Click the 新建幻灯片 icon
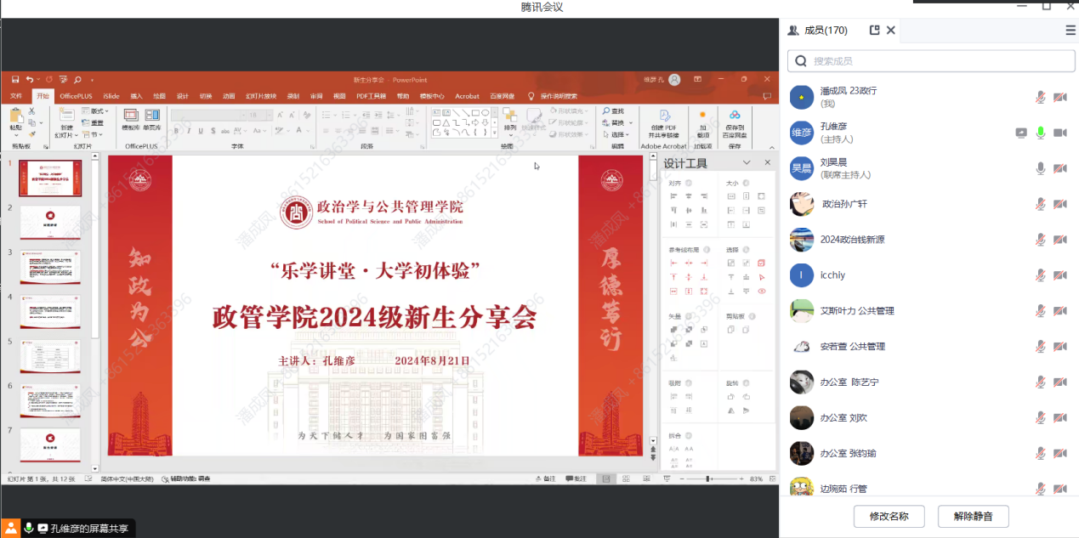This screenshot has height=538, width=1079. (66, 117)
